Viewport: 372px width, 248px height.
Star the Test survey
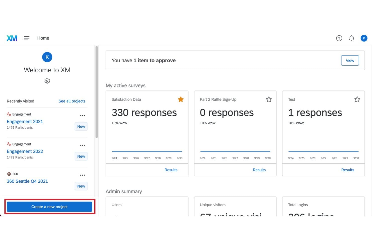[357, 100]
